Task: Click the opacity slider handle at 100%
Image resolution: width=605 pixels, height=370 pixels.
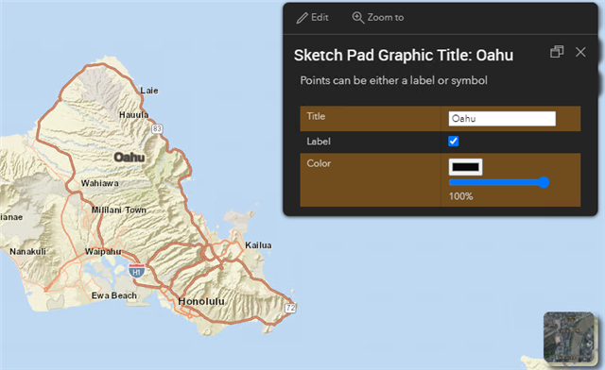Action: coord(544,182)
